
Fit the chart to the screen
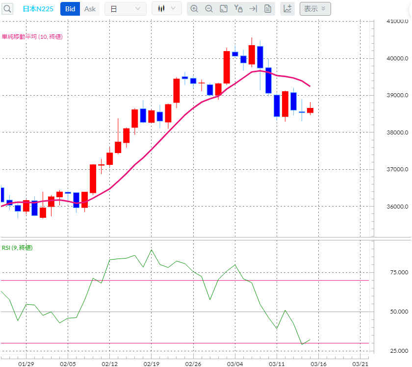(x=224, y=8)
